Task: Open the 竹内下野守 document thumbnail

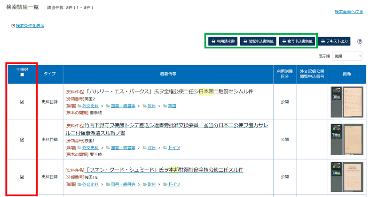Action: pos(347,140)
